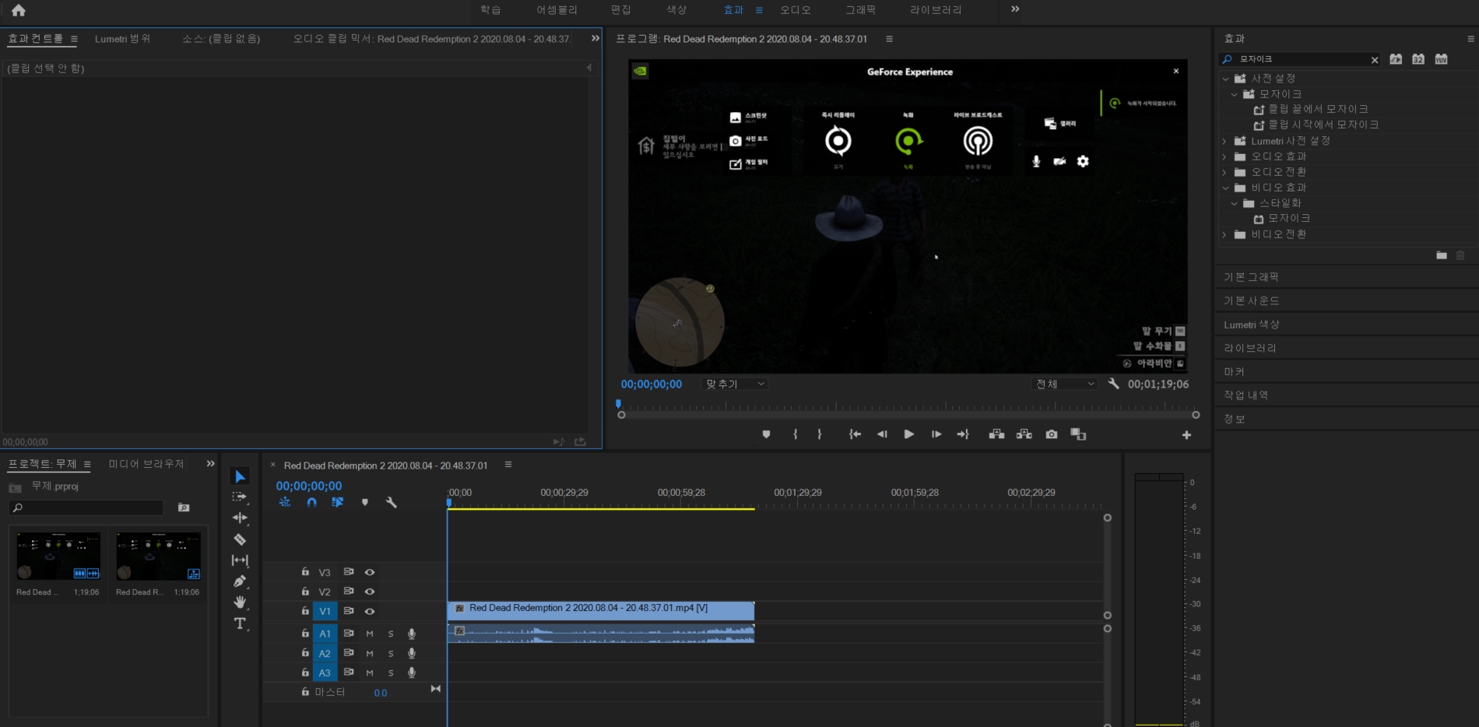The height and width of the screenshot is (727, 1479).
Task: Click the Mark Out bracket icon
Action: [820, 434]
